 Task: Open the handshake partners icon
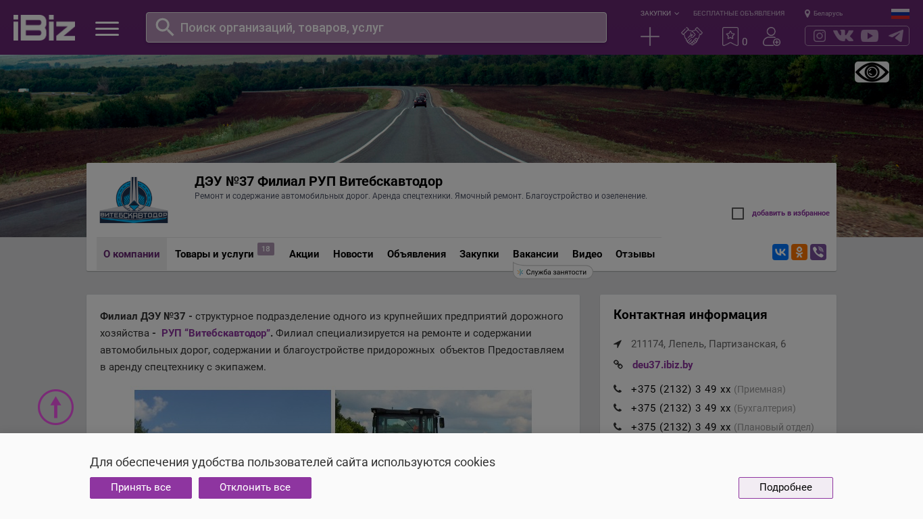pos(692,36)
